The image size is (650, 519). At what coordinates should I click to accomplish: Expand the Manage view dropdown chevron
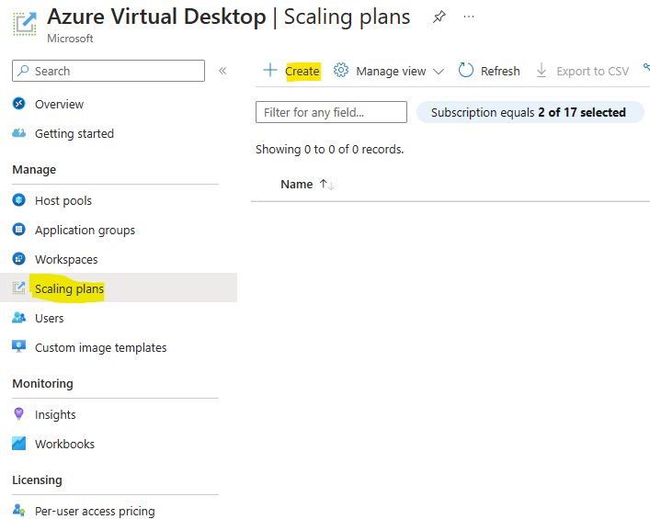(x=439, y=72)
